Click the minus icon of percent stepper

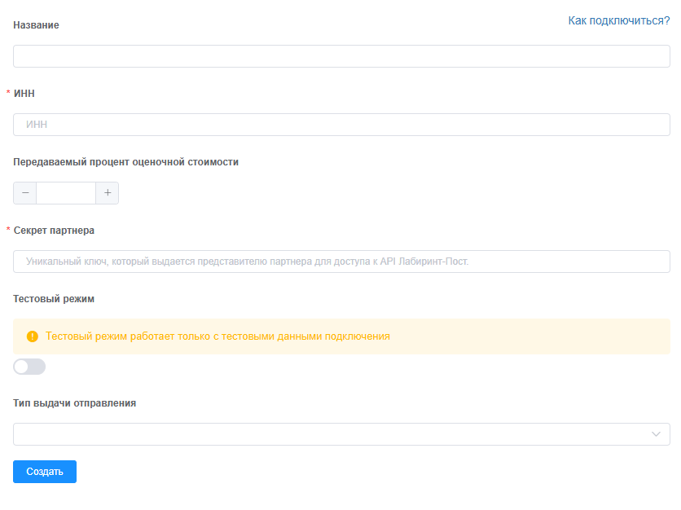coord(25,193)
